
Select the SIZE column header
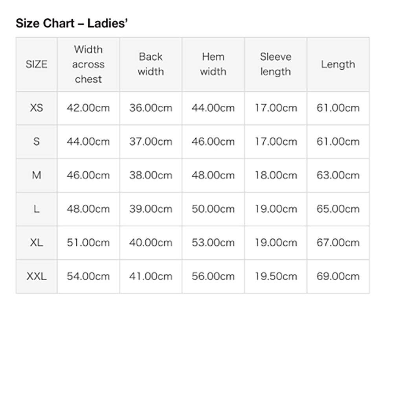tap(37, 64)
